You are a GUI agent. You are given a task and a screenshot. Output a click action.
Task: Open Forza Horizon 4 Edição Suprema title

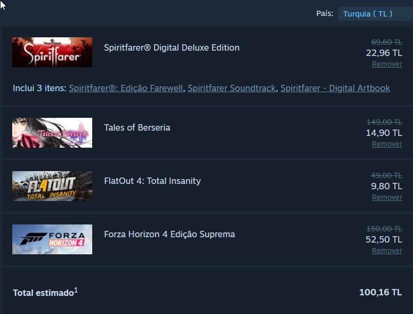click(x=169, y=234)
